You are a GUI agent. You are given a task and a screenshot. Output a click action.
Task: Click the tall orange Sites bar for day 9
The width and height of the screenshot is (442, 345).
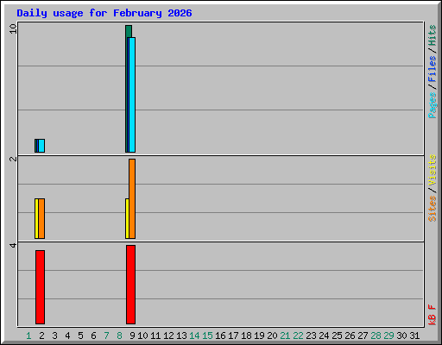pyautogui.click(x=132, y=198)
